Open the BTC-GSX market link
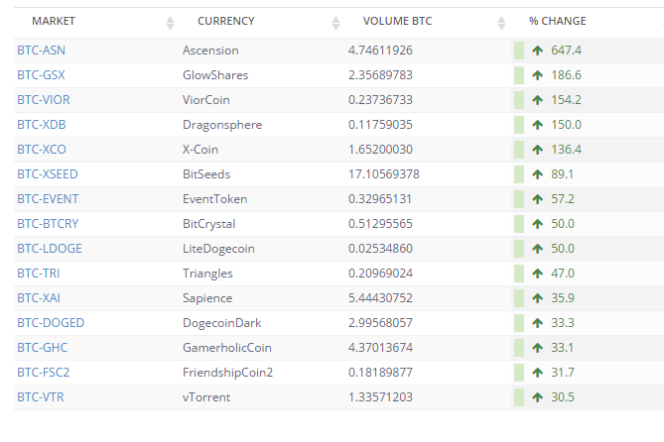 click(41, 75)
